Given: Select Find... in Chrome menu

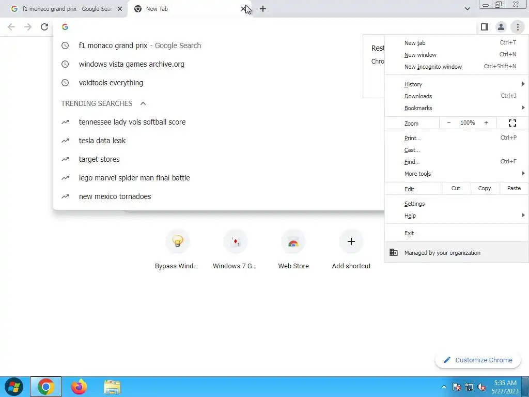Looking at the screenshot, I should 457,161.
